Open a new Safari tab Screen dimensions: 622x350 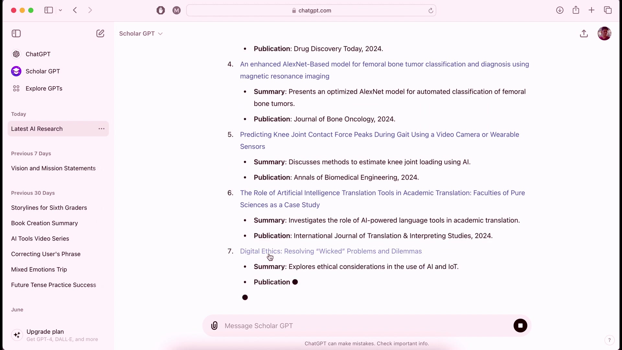pyautogui.click(x=592, y=10)
